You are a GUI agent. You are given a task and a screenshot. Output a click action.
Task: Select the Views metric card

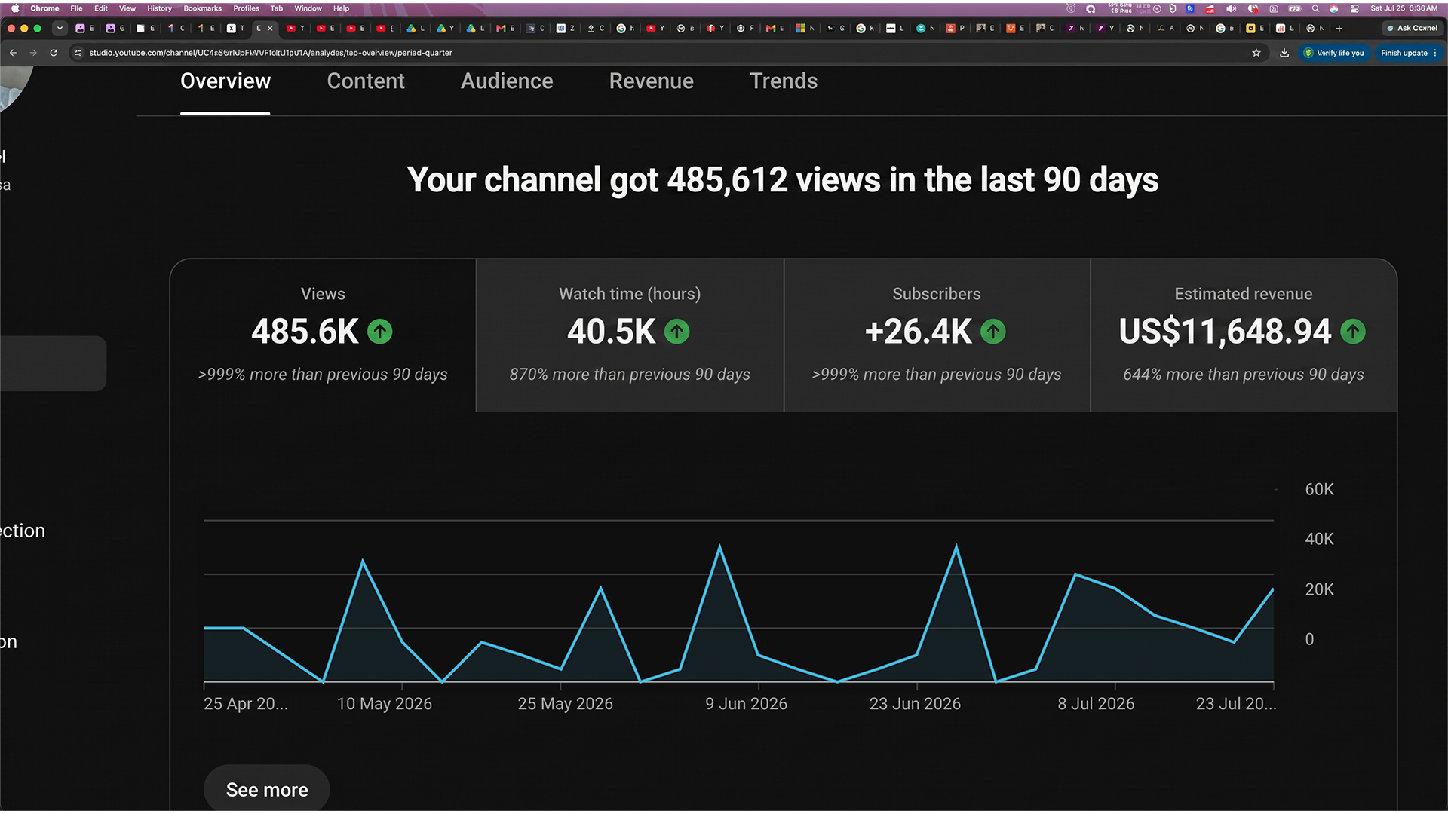[x=323, y=335]
